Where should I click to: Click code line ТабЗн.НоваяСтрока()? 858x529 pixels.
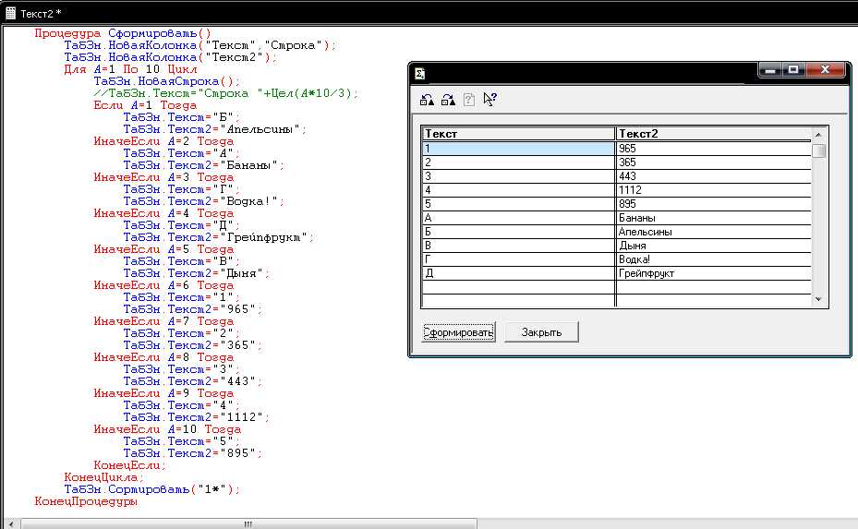click(x=167, y=81)
